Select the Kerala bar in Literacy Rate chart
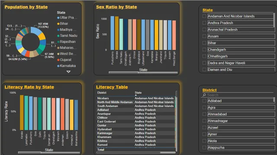Image resolution: width=277 pixels, height=155 pixels. pyautogui.click(x=22, y=112)
